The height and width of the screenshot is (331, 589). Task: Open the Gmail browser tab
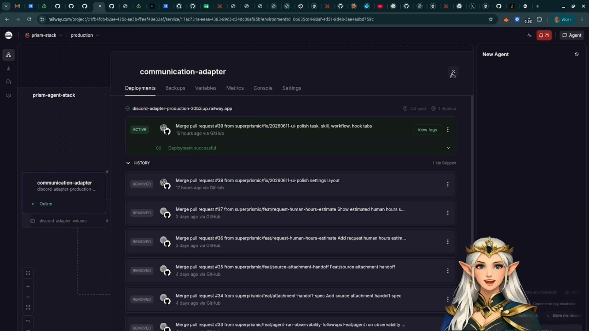click(17, 6)
